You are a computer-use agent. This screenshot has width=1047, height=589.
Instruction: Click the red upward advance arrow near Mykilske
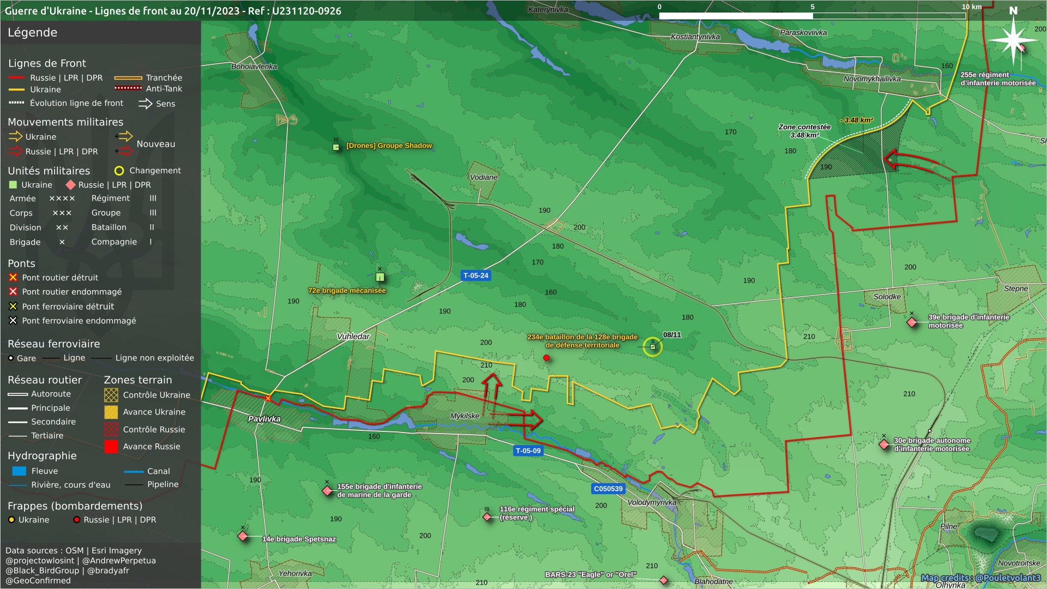[x=492, y=395]
